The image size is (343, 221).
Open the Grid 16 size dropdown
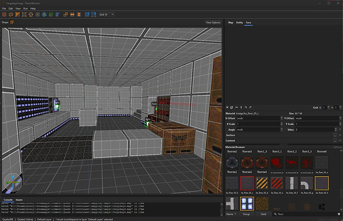[106, 15]
